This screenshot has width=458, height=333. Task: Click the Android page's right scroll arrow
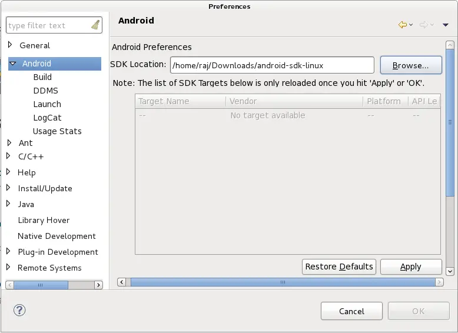click(439, 282)
